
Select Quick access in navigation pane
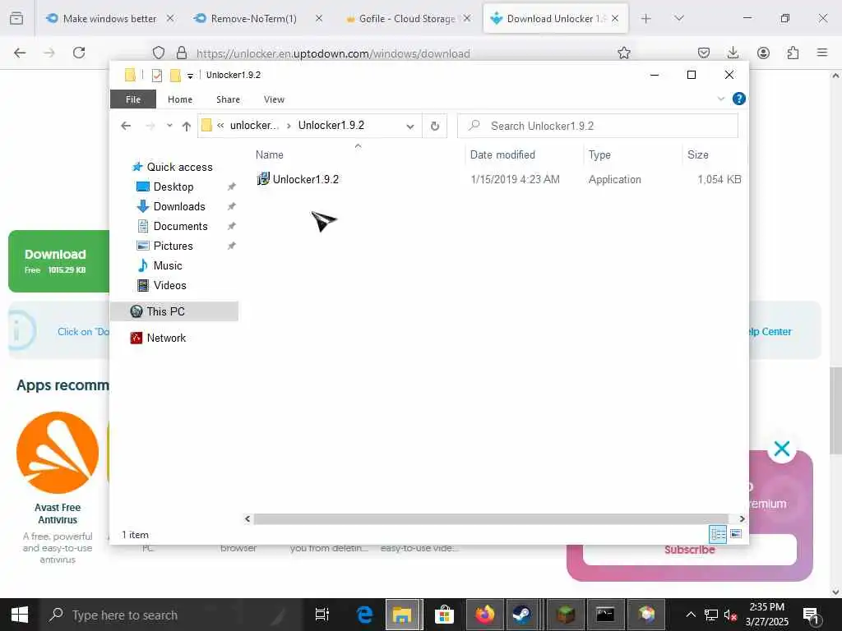click(179, 167)
